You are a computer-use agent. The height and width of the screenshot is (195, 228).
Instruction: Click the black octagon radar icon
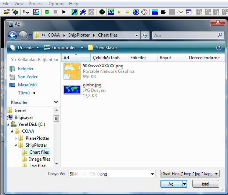[102, 12]
